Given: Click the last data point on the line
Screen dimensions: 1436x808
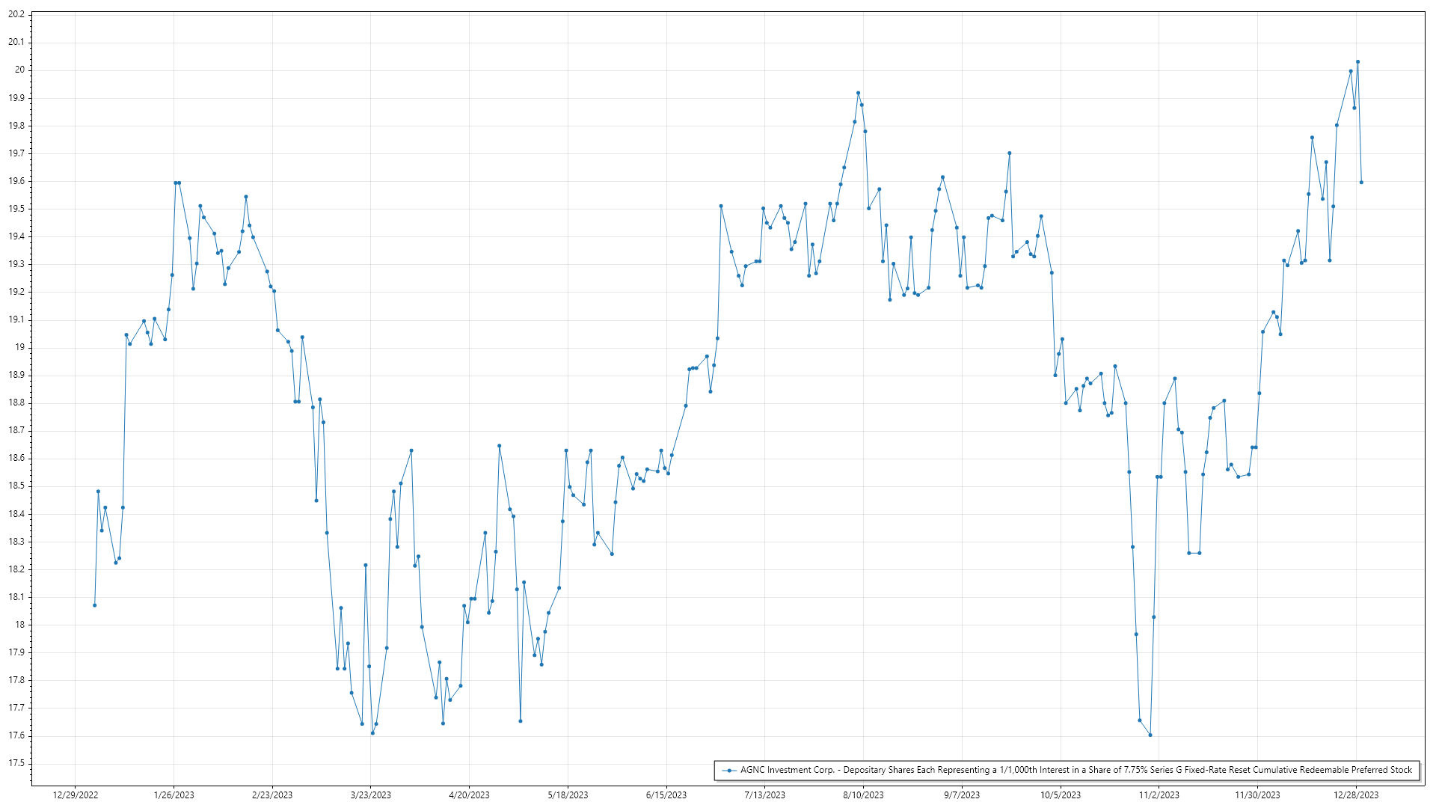Looking at the screenshot, I should coord(1361,183).
